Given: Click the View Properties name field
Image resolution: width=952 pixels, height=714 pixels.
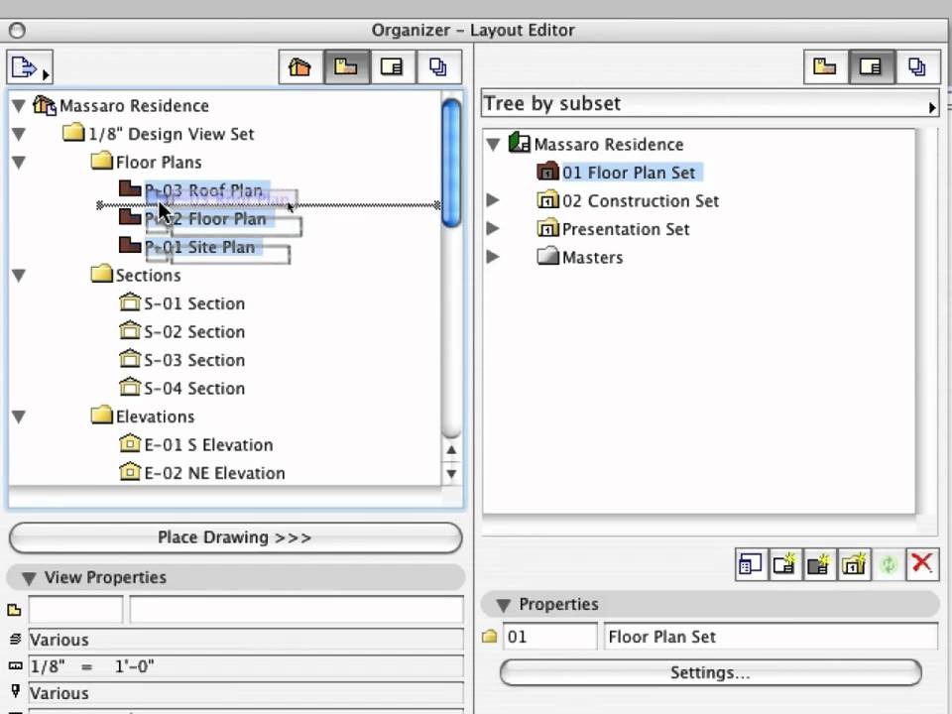Looking at the screenshot, I should pos(297,610).
